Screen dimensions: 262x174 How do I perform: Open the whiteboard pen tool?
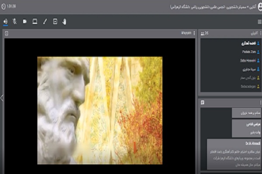[x=45, y=21]
